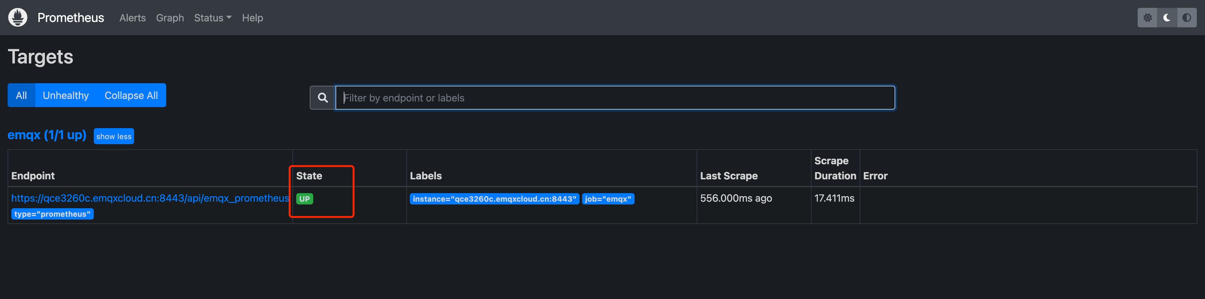Open the Alerts page
This screenshot has width=1205, height=299.
coord(133,18)
